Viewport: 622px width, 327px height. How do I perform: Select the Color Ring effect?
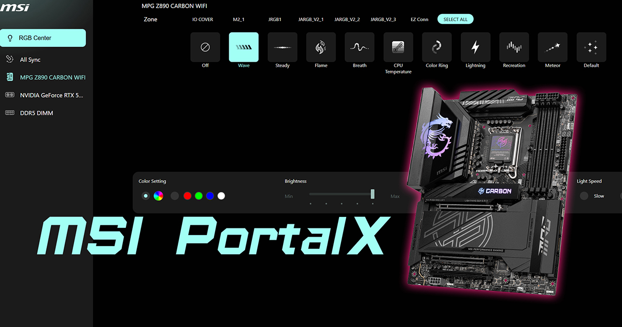coord(436,47)
